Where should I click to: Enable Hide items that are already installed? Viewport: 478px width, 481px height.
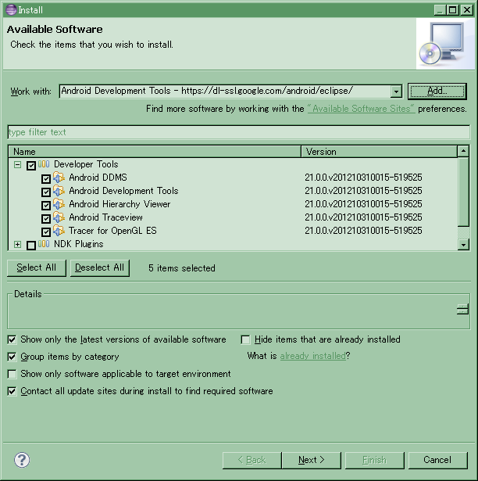(245, 339)
